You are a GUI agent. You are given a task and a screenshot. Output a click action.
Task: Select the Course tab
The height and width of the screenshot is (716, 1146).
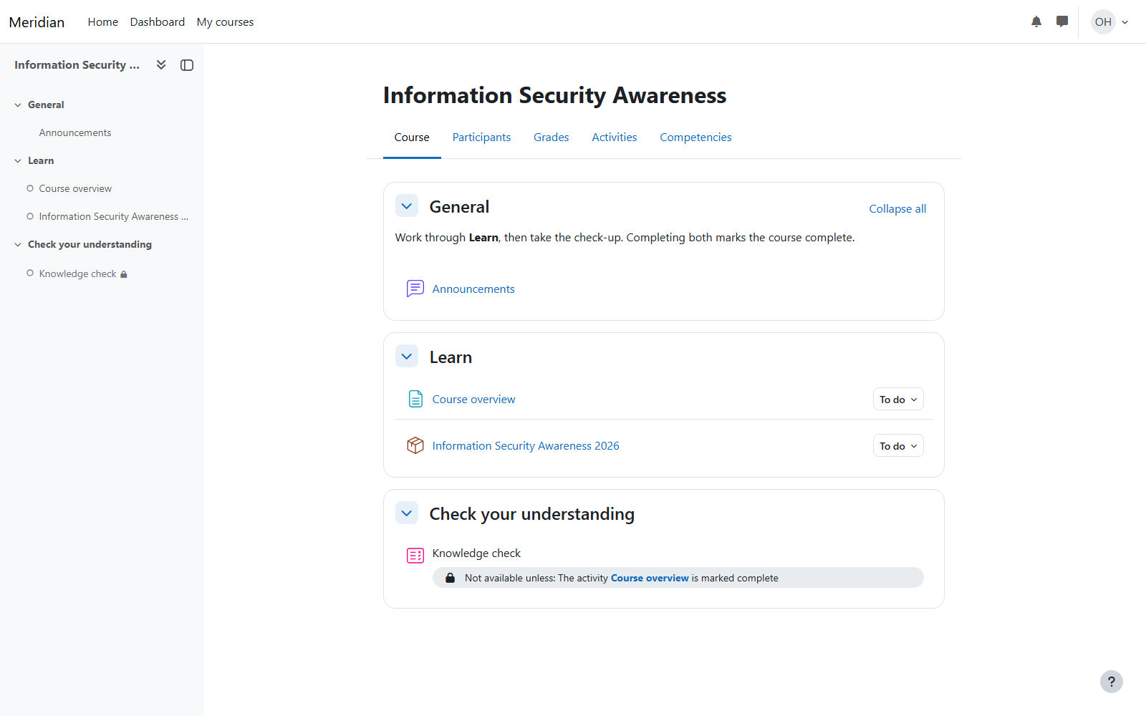click(x=412, y=137)
